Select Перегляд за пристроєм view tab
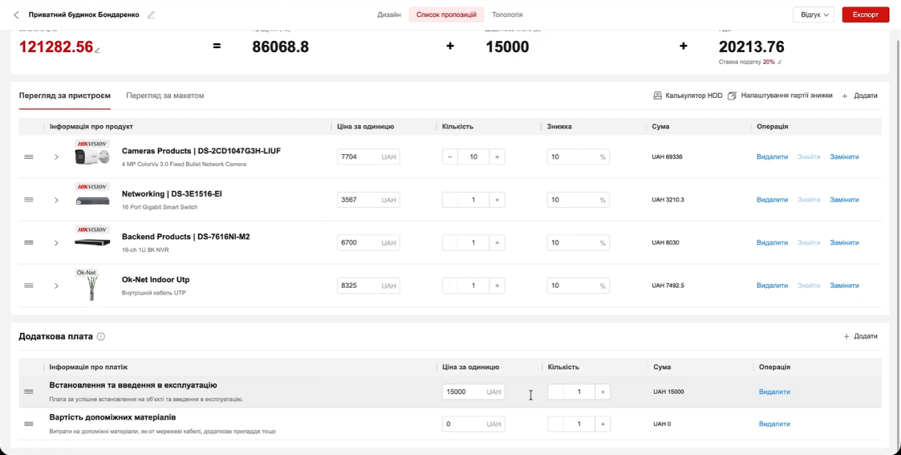This screenshot has width=901, height=455. pos(64,96)
